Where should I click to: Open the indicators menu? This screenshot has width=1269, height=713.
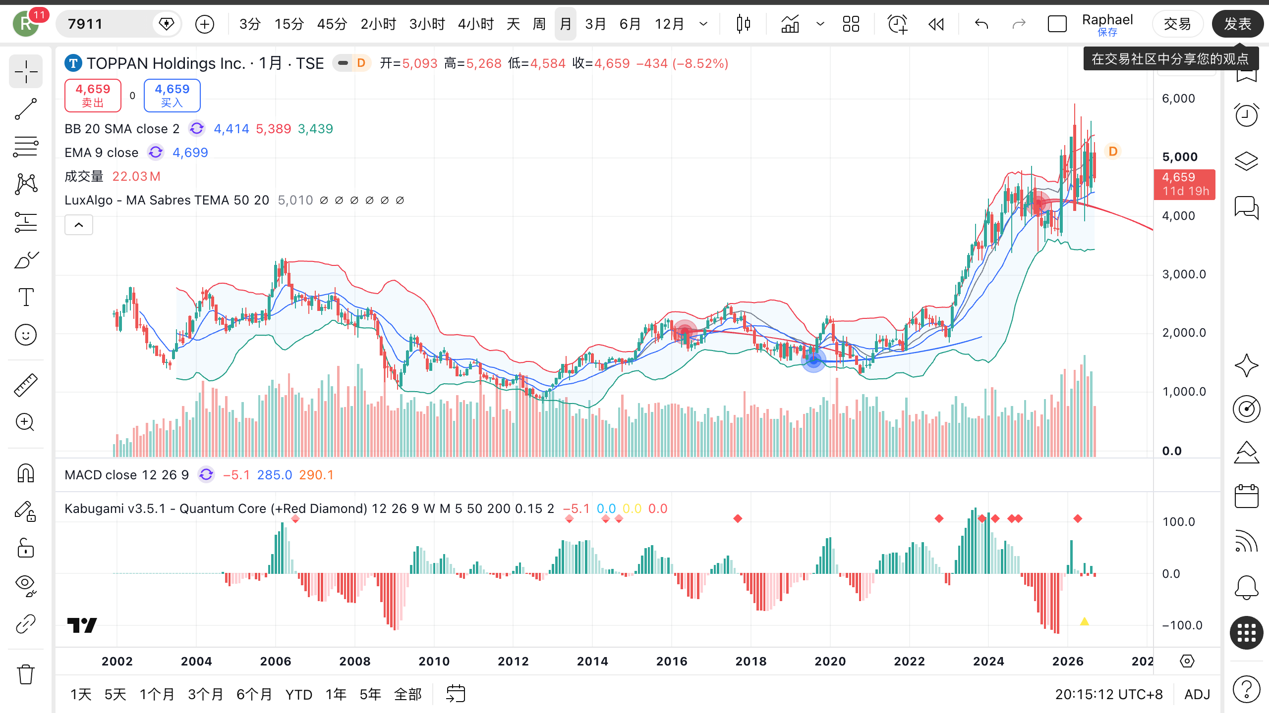(x=790, y=24)
